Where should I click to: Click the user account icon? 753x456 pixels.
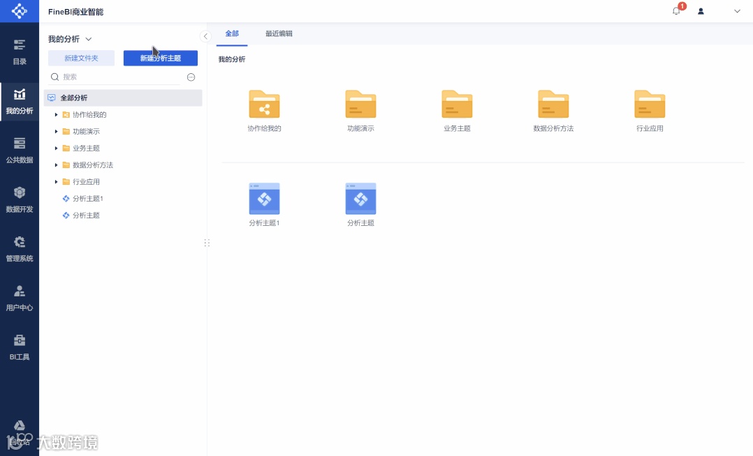click(701, 11)
